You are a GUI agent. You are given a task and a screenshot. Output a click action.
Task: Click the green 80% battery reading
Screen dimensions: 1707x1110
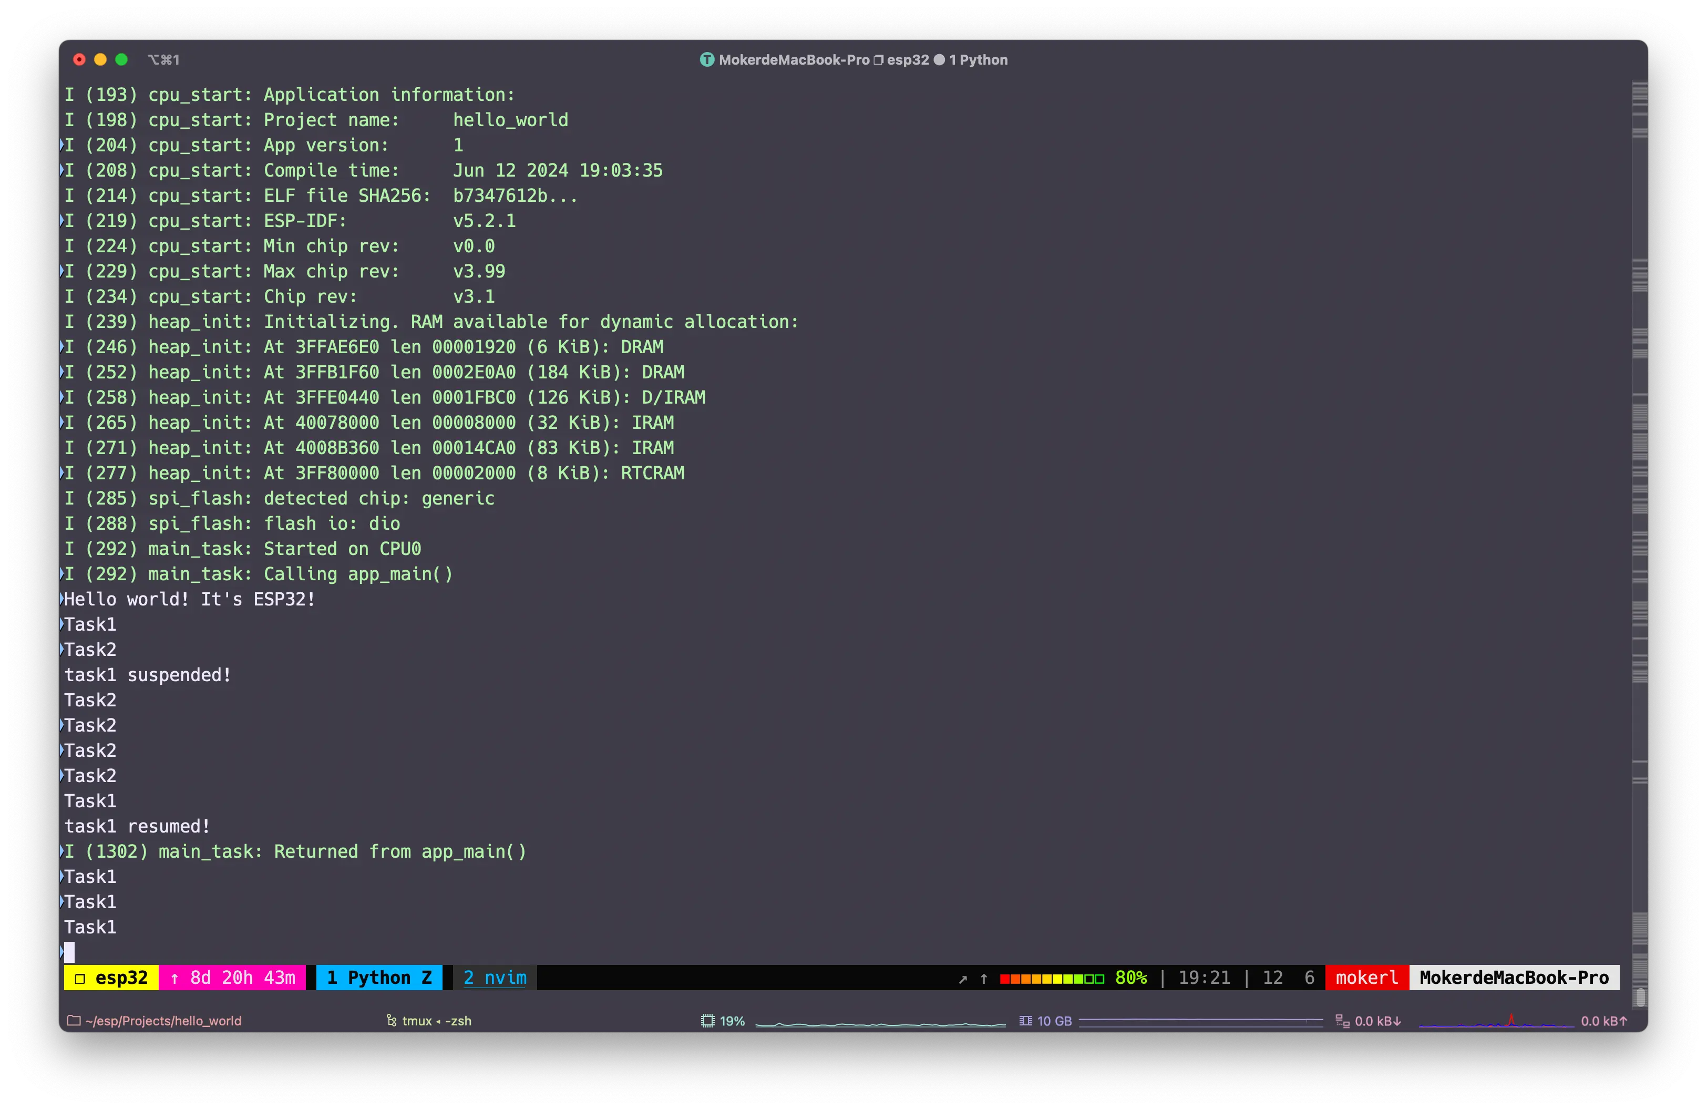point(1130,978)
